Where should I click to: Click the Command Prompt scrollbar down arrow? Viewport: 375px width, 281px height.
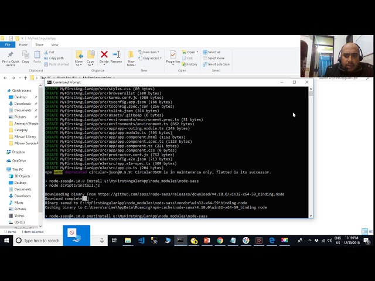[311, 216]
